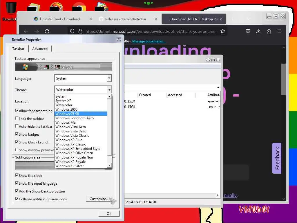Toggle Show Quick Launch checkbox

17,142
